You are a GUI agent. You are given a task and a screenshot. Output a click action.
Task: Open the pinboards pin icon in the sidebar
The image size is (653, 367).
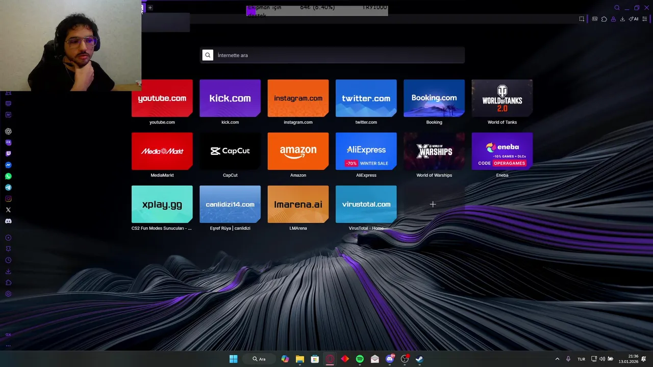point(8,249)
